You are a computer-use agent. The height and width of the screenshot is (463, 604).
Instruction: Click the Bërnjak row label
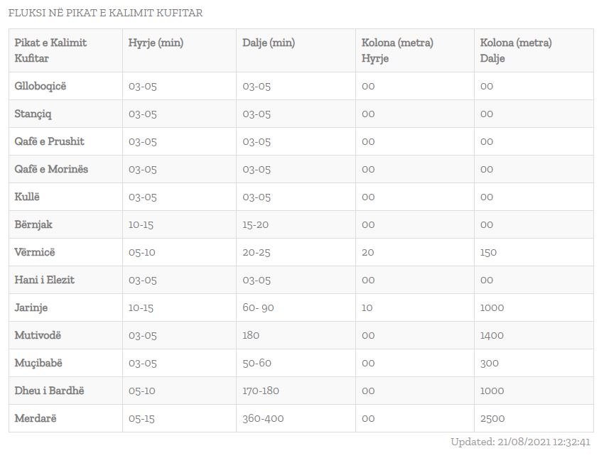click(33, 224)
